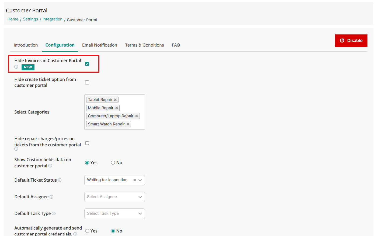Click info icon beside Default Assignee
Screen dimensions: 375x236
click(51, 197)
